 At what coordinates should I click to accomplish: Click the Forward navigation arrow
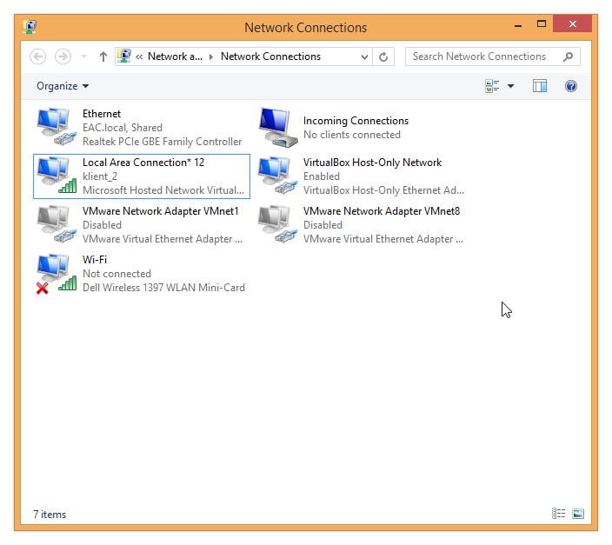point(63,56)
